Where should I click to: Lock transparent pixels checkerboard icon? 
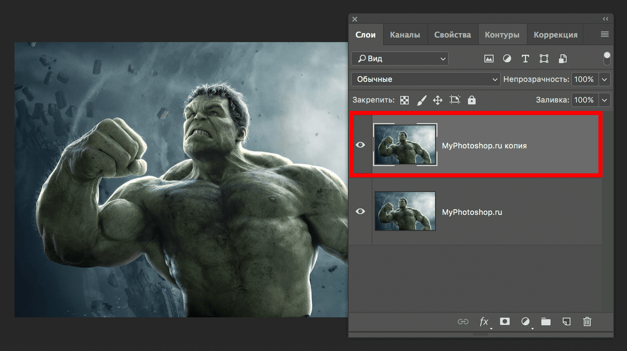(x=404, y=100)
